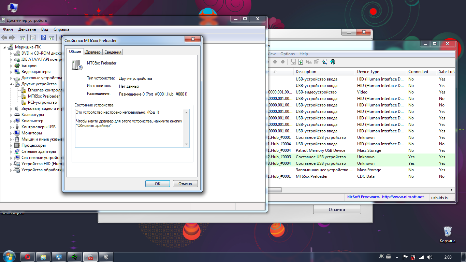Viewport: 466px width, 262px height.
Task: Click the Refresh icon in USBDeview toolbar
Action: (x=301, y=62)
